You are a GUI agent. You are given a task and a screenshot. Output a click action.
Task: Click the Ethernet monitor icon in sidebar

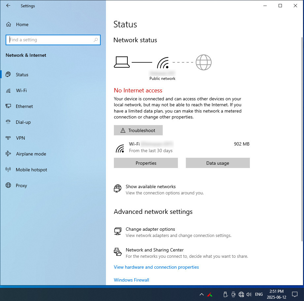[x=8, y=106]
